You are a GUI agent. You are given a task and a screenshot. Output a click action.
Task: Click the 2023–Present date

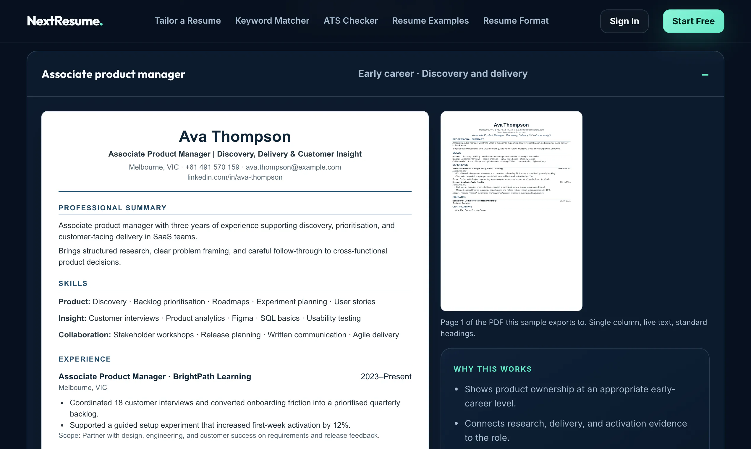coord(386,377)
